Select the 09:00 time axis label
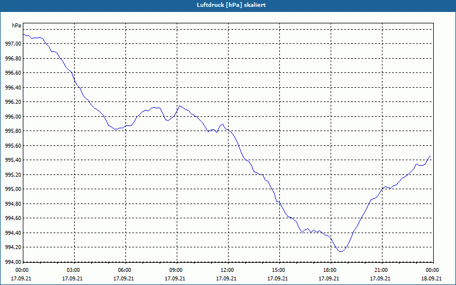 [x=176, y=270]
